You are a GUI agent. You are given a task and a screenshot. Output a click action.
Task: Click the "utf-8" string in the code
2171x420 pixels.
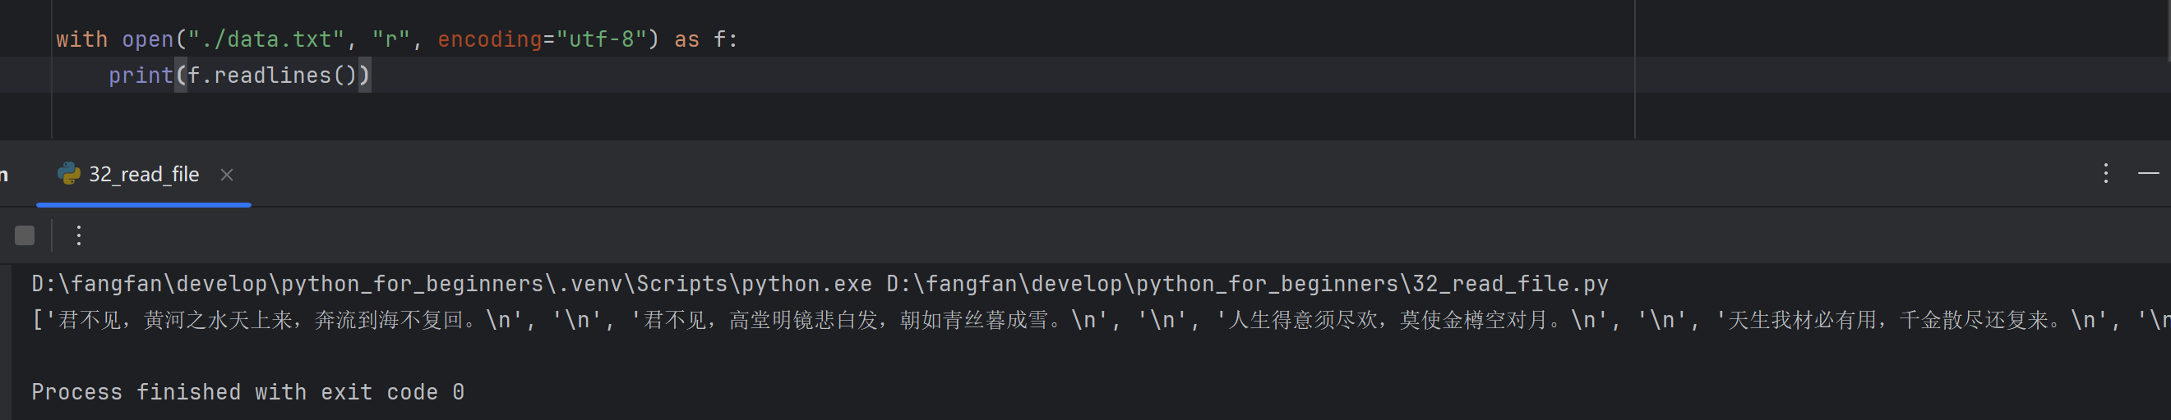pyautogui.click(x=600, y=39)
